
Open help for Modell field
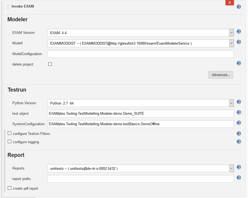(x=239, y=42)
